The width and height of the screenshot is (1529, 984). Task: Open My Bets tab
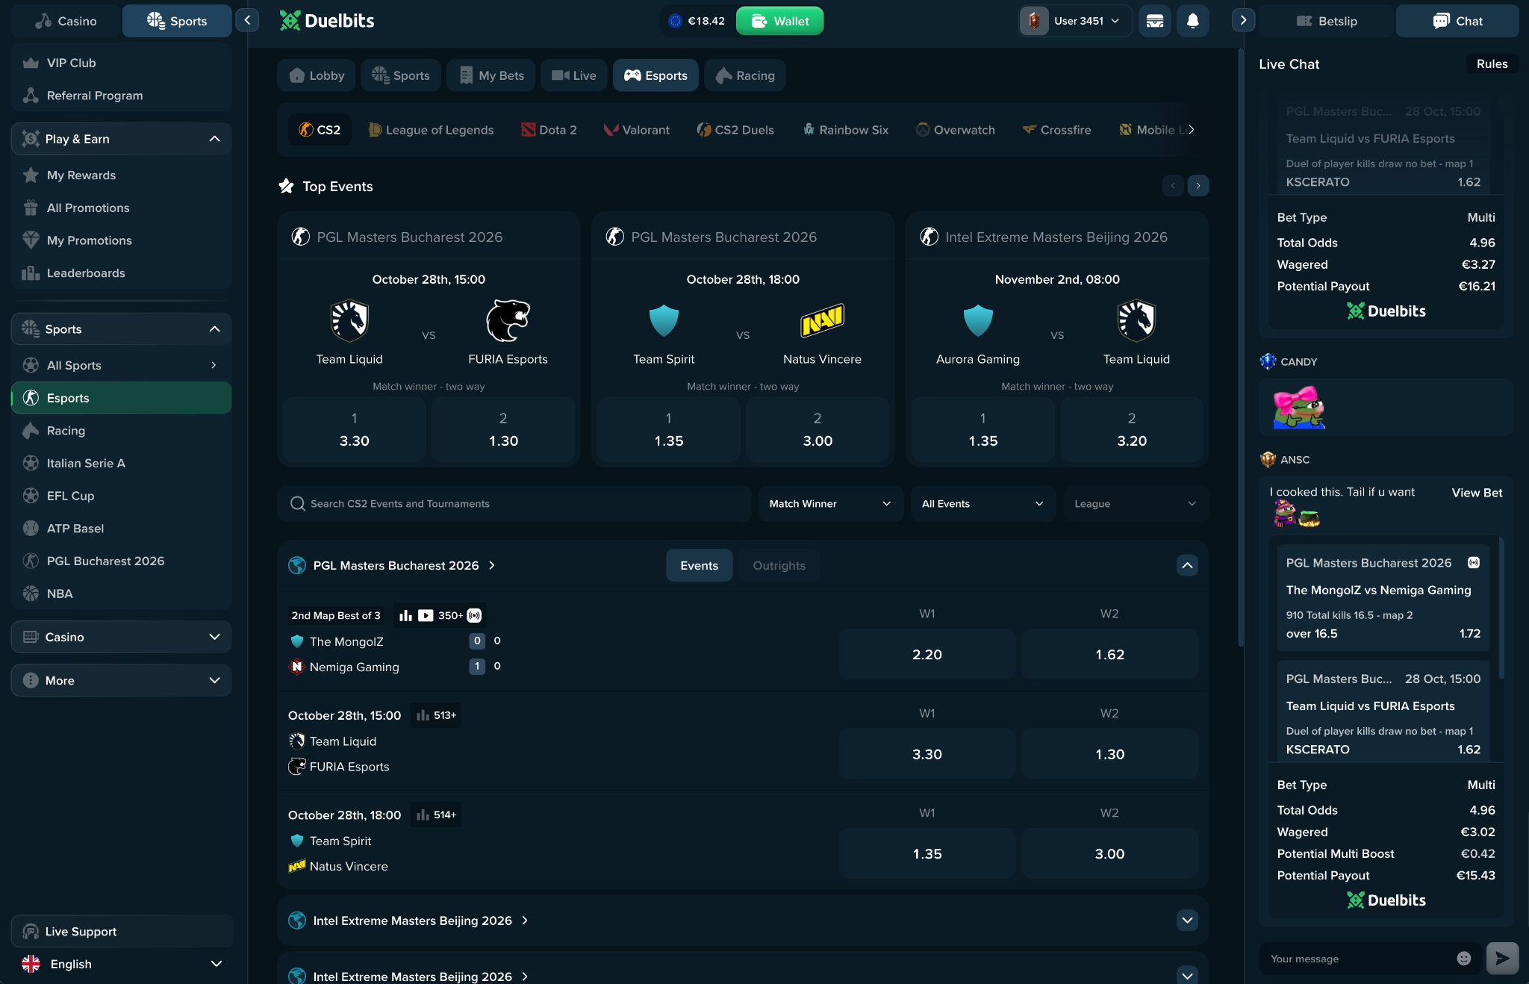click(491, 75)
